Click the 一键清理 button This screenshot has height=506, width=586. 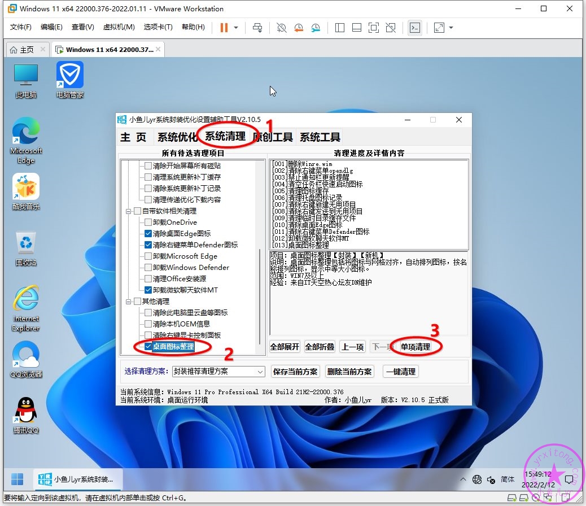point(401,372)
